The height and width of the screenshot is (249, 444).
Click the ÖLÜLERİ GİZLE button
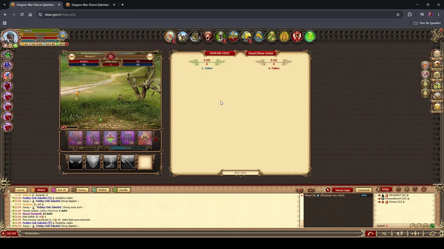220,53
